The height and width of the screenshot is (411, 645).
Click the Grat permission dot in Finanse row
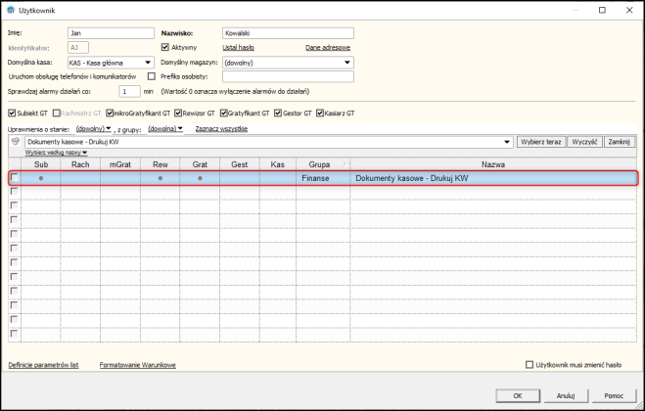[x=200, y=178]
